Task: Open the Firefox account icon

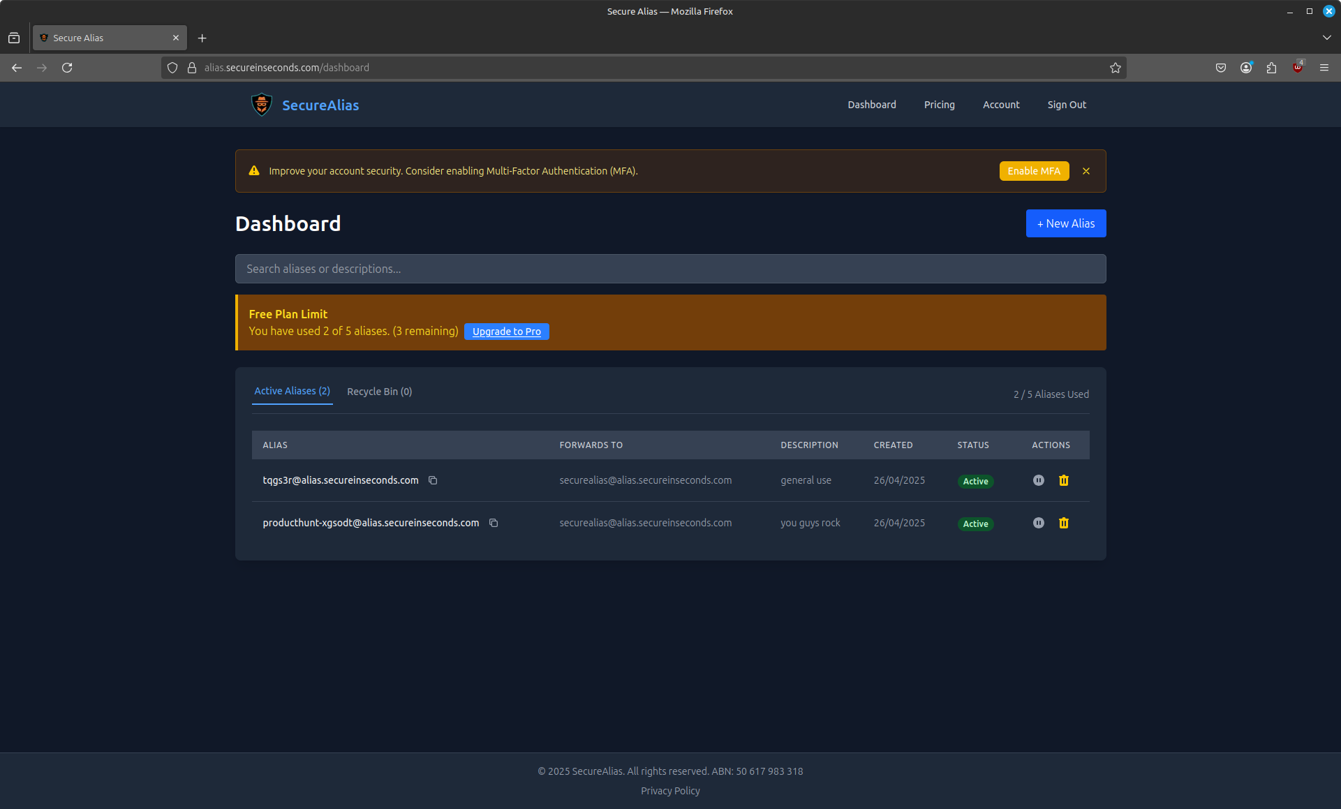Action: click(1245, 68)
